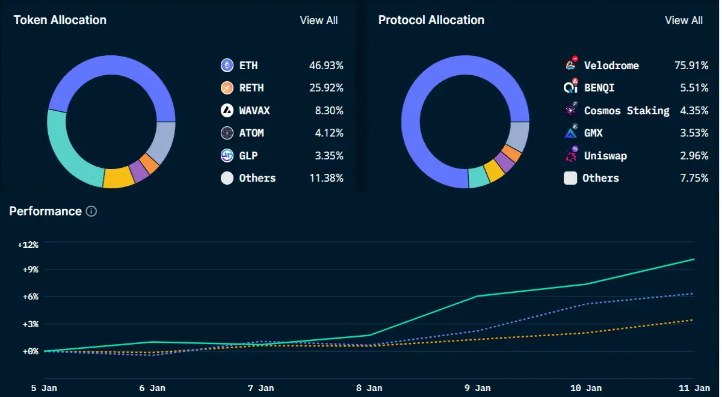Click the Velodrome protocol icon

570,65
